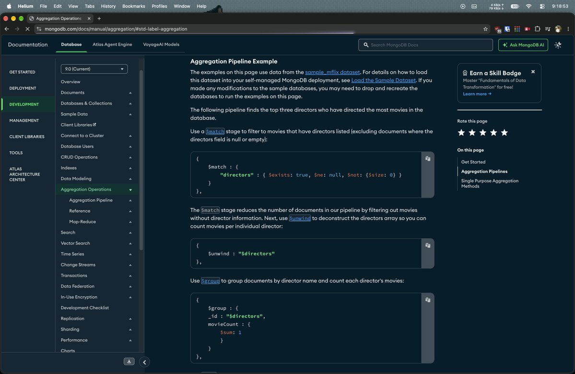Toggle the dark/light theme icon
Screen dimensions: 575x374
tap(558, 45)
